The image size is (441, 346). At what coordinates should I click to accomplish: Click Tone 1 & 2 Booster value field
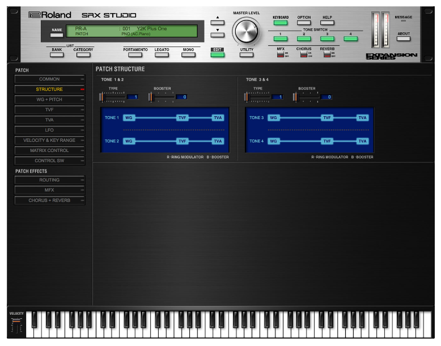(x=181, y=97)
